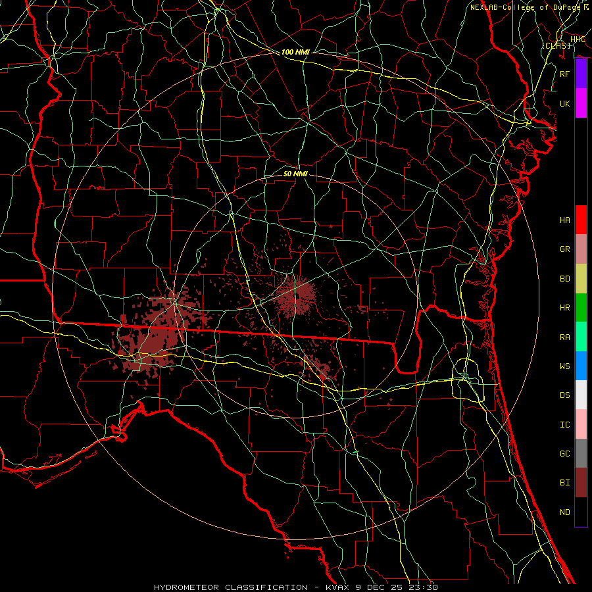The height and width of the screenshot is (592, 592).
Task: Click the 'GC' legend label
Action: [x=565, y=453]
